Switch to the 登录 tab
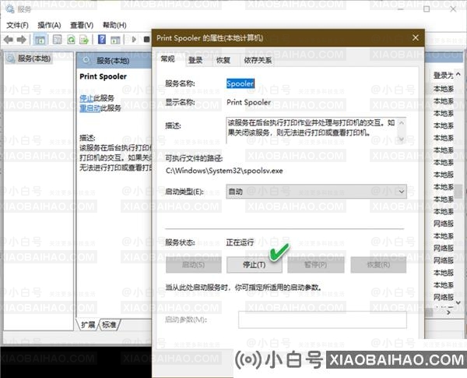 195,60
